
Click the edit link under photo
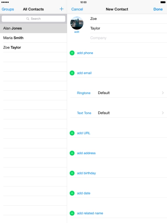(x=77, y=32)
